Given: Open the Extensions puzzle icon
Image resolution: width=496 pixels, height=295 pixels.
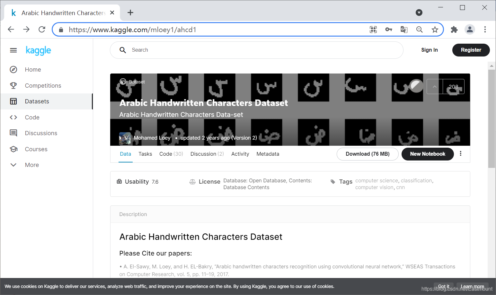Looking at the screenshot, I should 454,30.
